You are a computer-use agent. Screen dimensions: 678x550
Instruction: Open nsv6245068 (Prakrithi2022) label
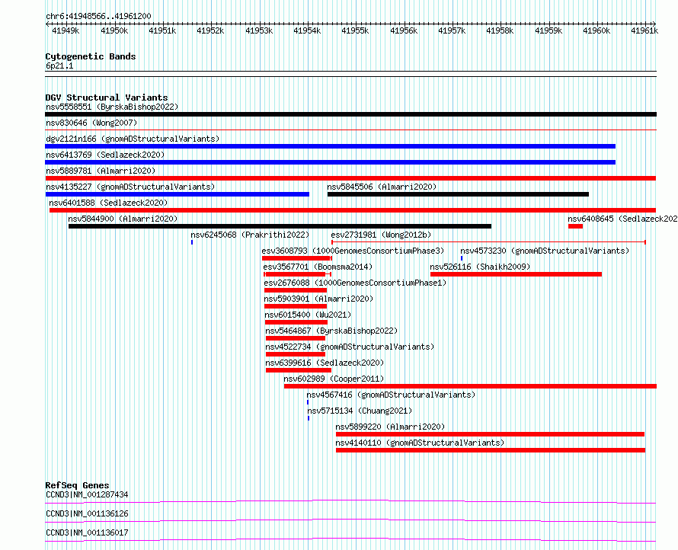click(250, 235)
